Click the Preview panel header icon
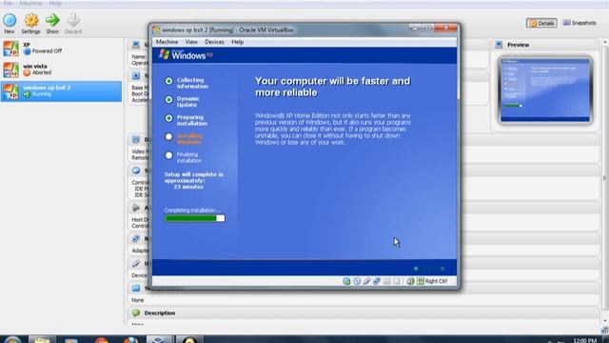Image resolution: width=609 pixels, height=343 pixels. click(x=499, y=45)
